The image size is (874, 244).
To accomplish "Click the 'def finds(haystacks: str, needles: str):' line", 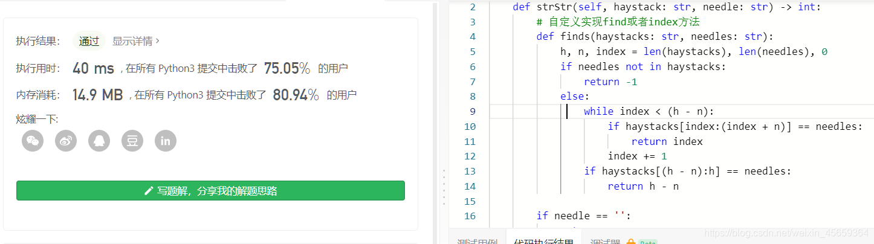I will click(655, 36).
